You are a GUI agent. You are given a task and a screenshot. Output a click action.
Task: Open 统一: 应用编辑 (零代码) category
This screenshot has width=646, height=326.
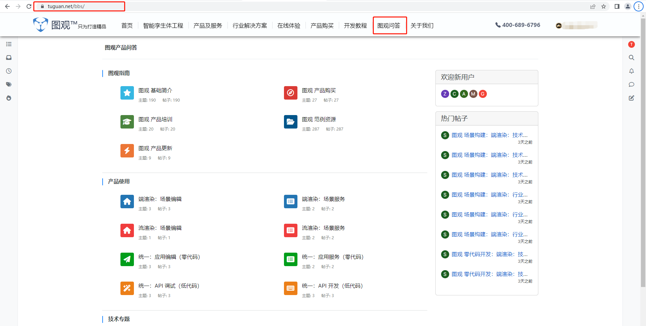pyautogui.click(x=169, y=257)
